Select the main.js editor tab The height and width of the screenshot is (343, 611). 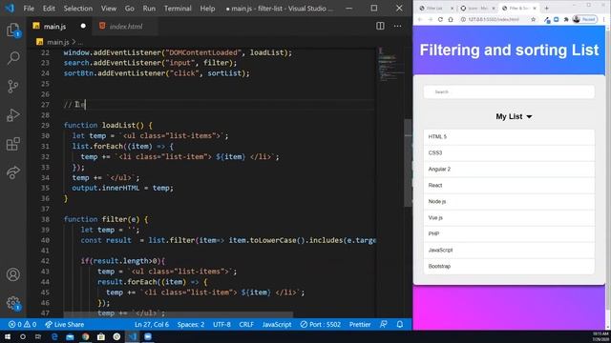click(54, 26)
